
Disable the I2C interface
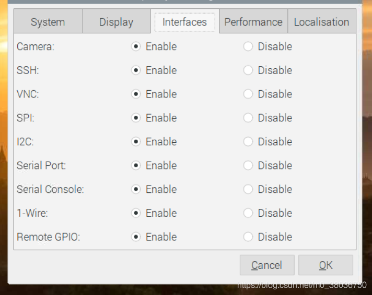coord(248,142)
